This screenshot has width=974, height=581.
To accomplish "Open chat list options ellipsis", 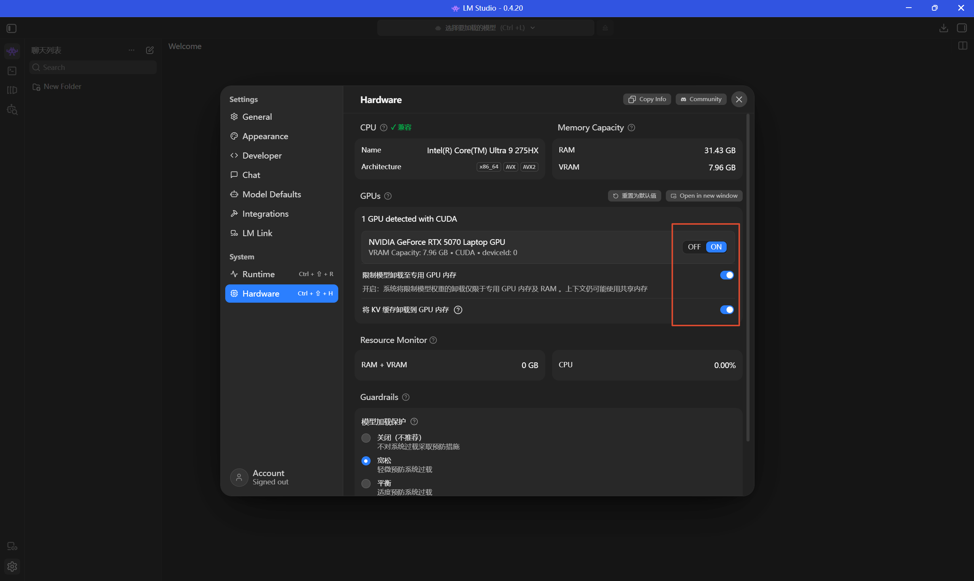I will 132,50.
